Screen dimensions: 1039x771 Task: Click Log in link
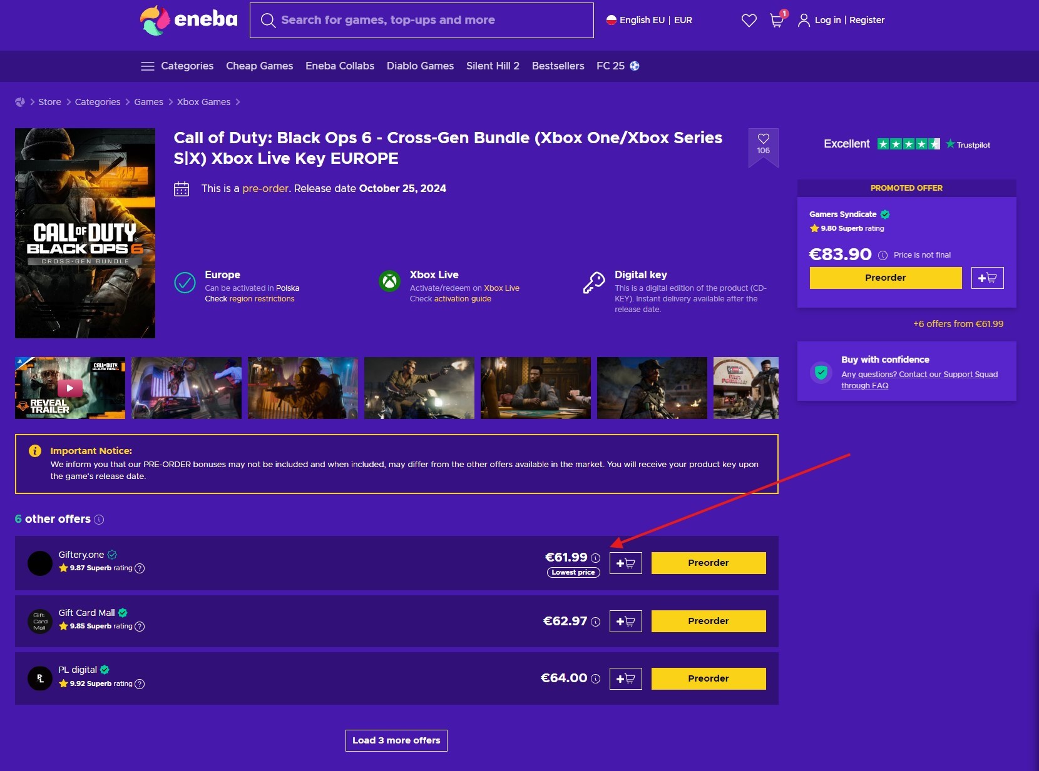pyautogui.click(x=827, y=20)
